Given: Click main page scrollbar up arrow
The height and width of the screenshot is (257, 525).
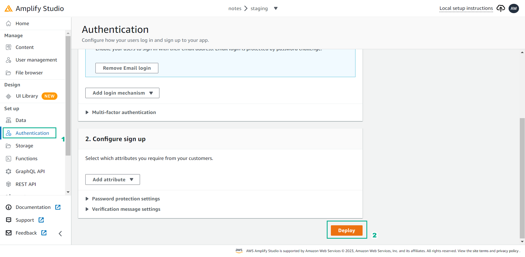Looking at the screenshot, I should (x=522, y=52).
